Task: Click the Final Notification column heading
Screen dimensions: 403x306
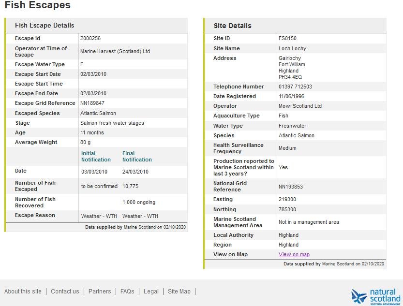Action: 137,157
